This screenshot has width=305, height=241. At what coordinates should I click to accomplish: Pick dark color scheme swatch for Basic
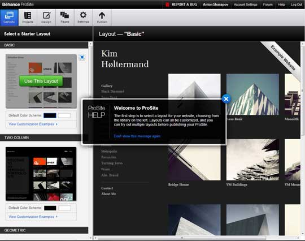50,115
